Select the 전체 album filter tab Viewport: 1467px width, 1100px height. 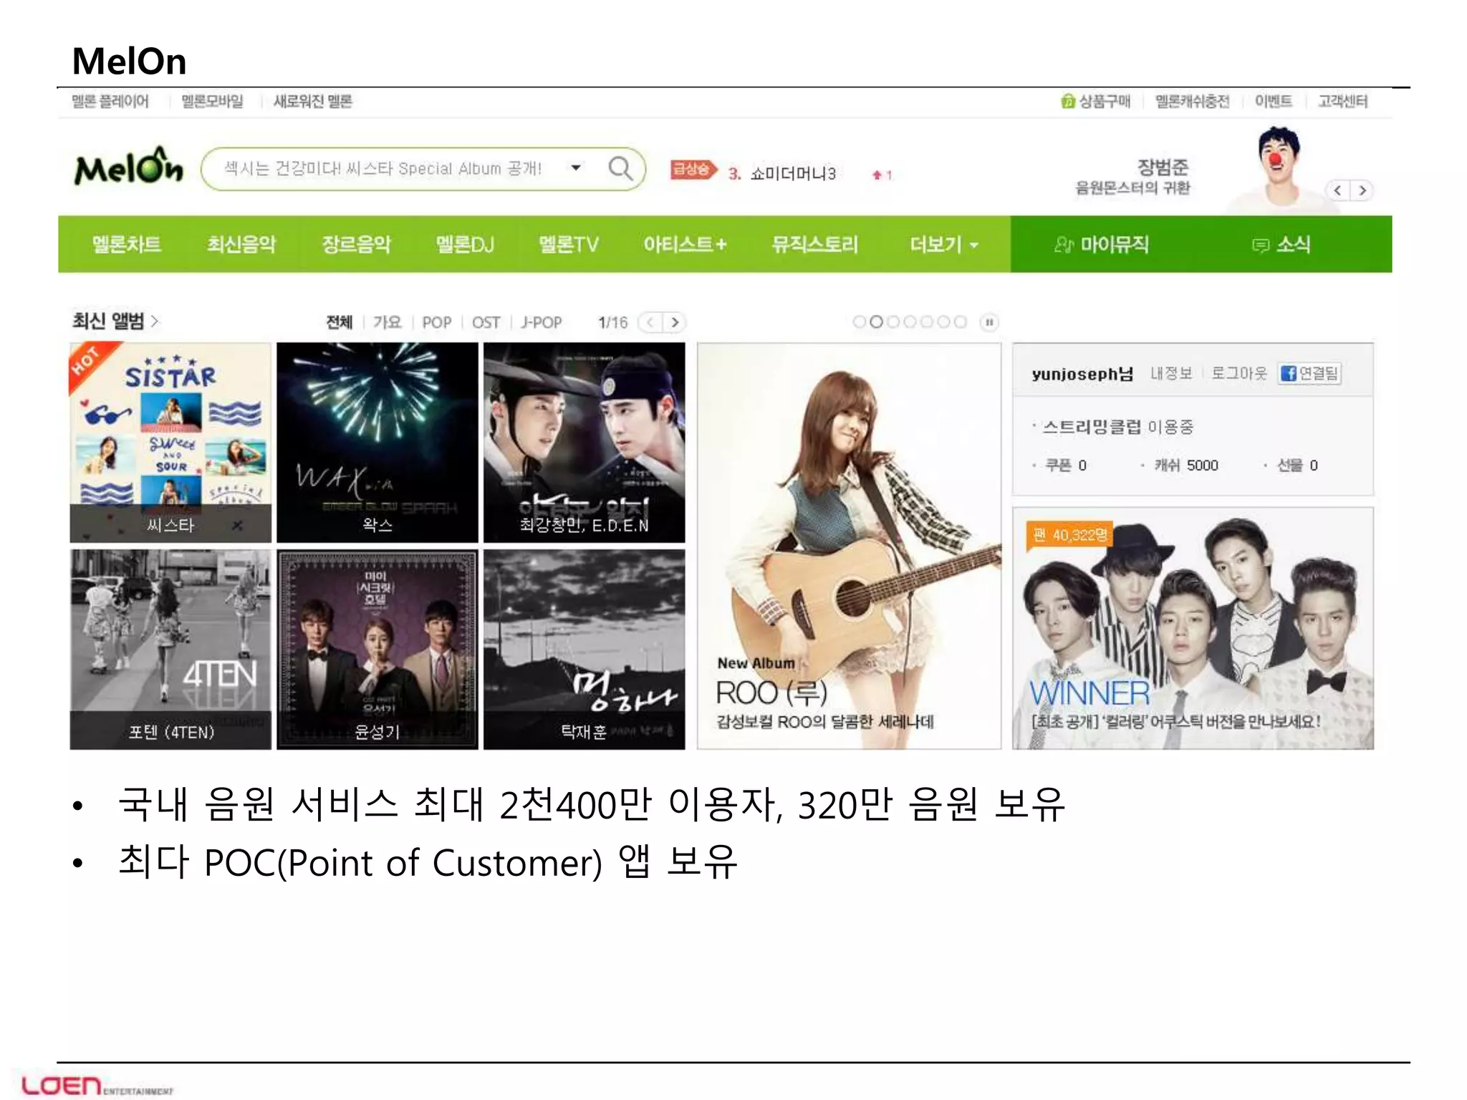pyautogui.click(x=340, y=322)
